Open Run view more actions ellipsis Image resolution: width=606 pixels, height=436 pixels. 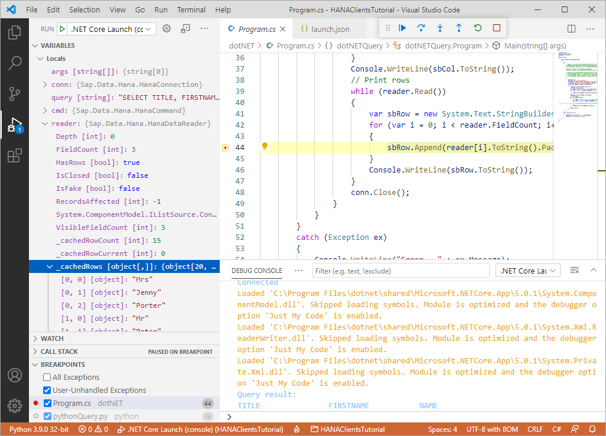coord(204,28)
